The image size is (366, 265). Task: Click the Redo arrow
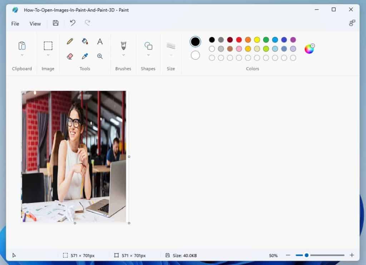[x=88, y=23]
